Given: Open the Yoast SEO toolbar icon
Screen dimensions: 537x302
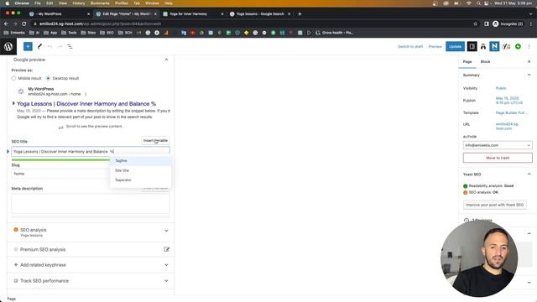Looking at the screenshot, I should pyautogui.click(x=506, y=46).
